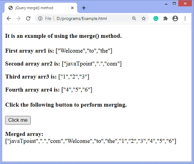The width and height of the screenshot is (194, 164).
Task: Click the text 'First array arr1 is:'
Action: tap(29, 51)
